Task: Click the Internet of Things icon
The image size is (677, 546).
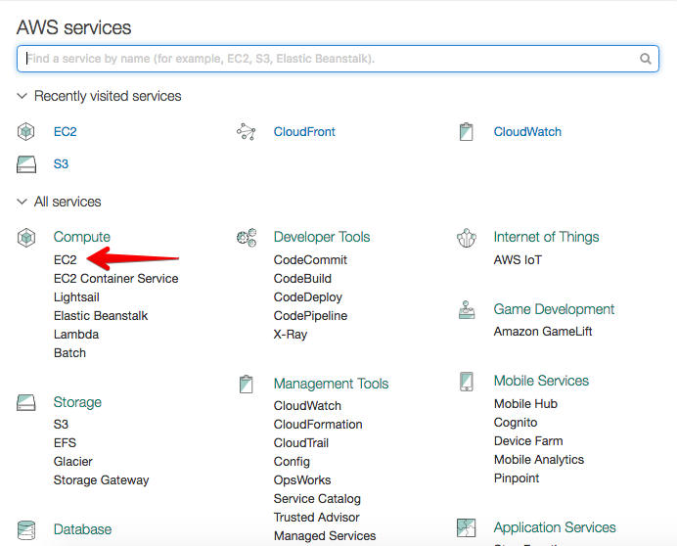Action: pyautogui.click(x=467, y=237)
